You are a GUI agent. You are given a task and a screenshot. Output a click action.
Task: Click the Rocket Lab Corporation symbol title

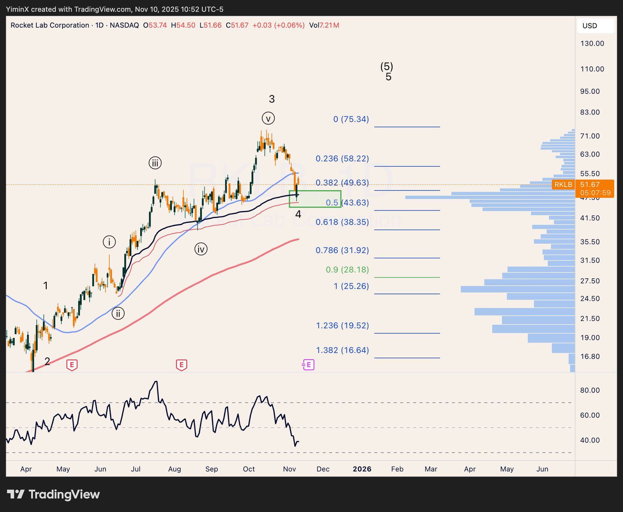pyautogui.click(x=50, y=25)
